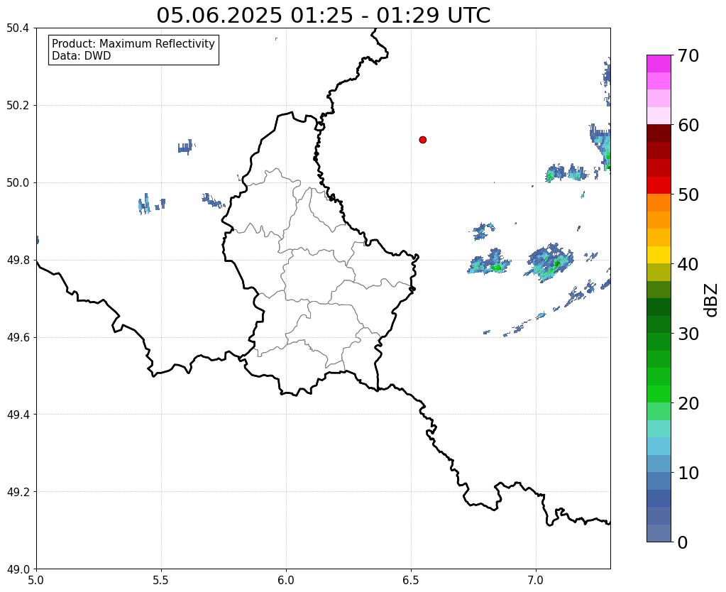Click x-axis label 6.5
Image resolution: width=726 pixels, height=592 pixels.
[411, 581]
